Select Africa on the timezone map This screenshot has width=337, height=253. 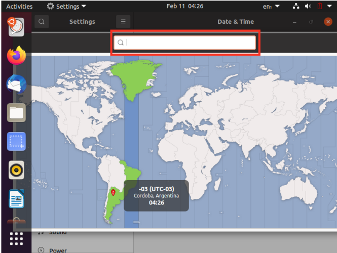click(189, 163)
